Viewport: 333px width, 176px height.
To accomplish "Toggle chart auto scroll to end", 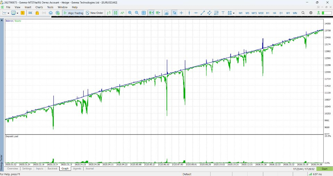I will point(151,13).
